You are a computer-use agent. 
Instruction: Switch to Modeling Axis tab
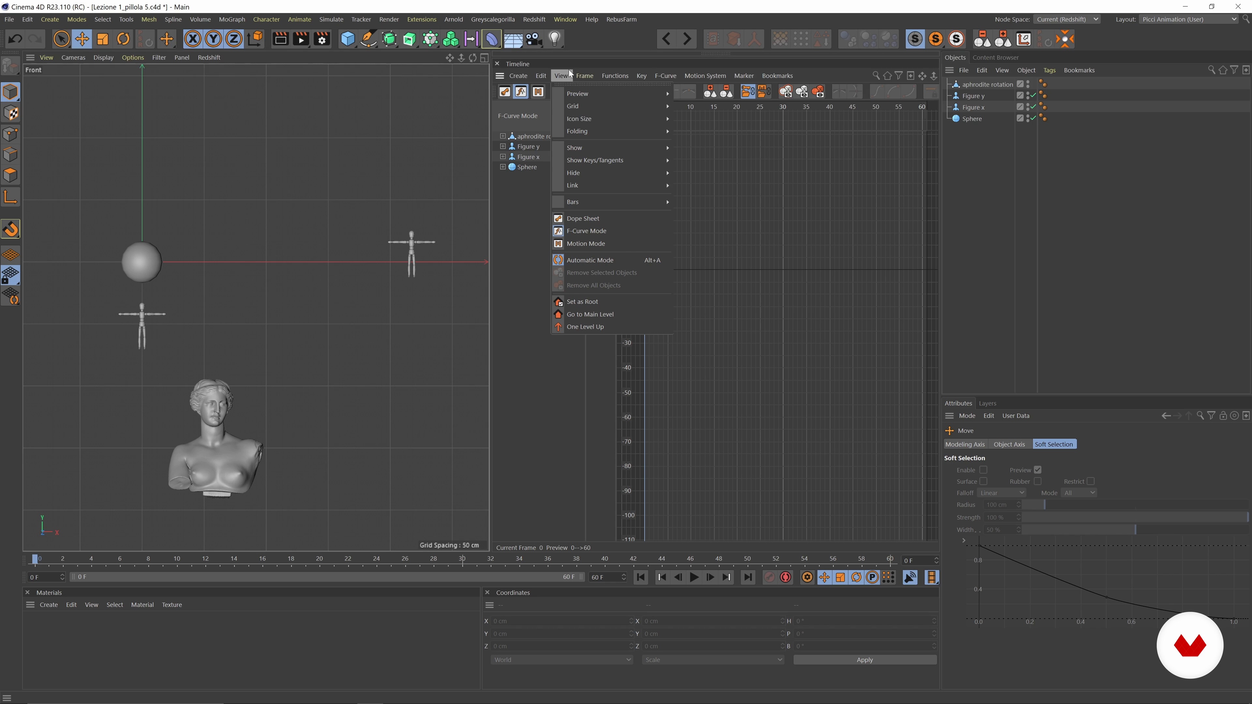[x=965, y=445]
